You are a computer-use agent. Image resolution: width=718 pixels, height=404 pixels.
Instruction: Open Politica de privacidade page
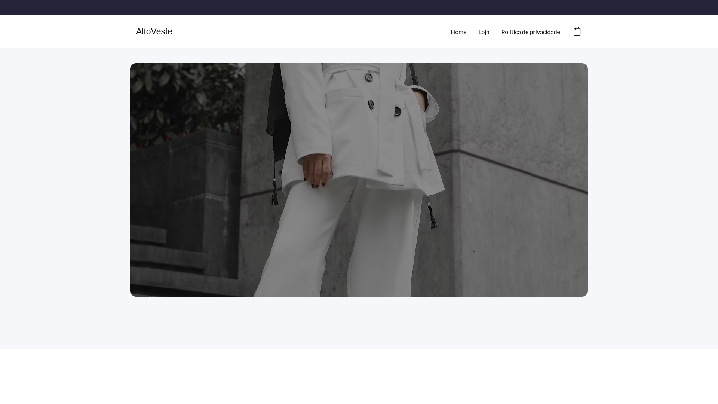[x=530, y=32]
